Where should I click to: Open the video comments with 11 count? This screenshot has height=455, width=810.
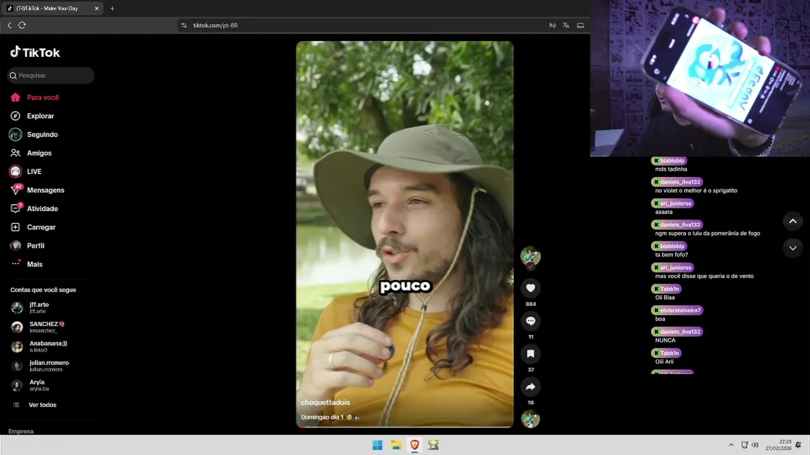pos(530,321)
